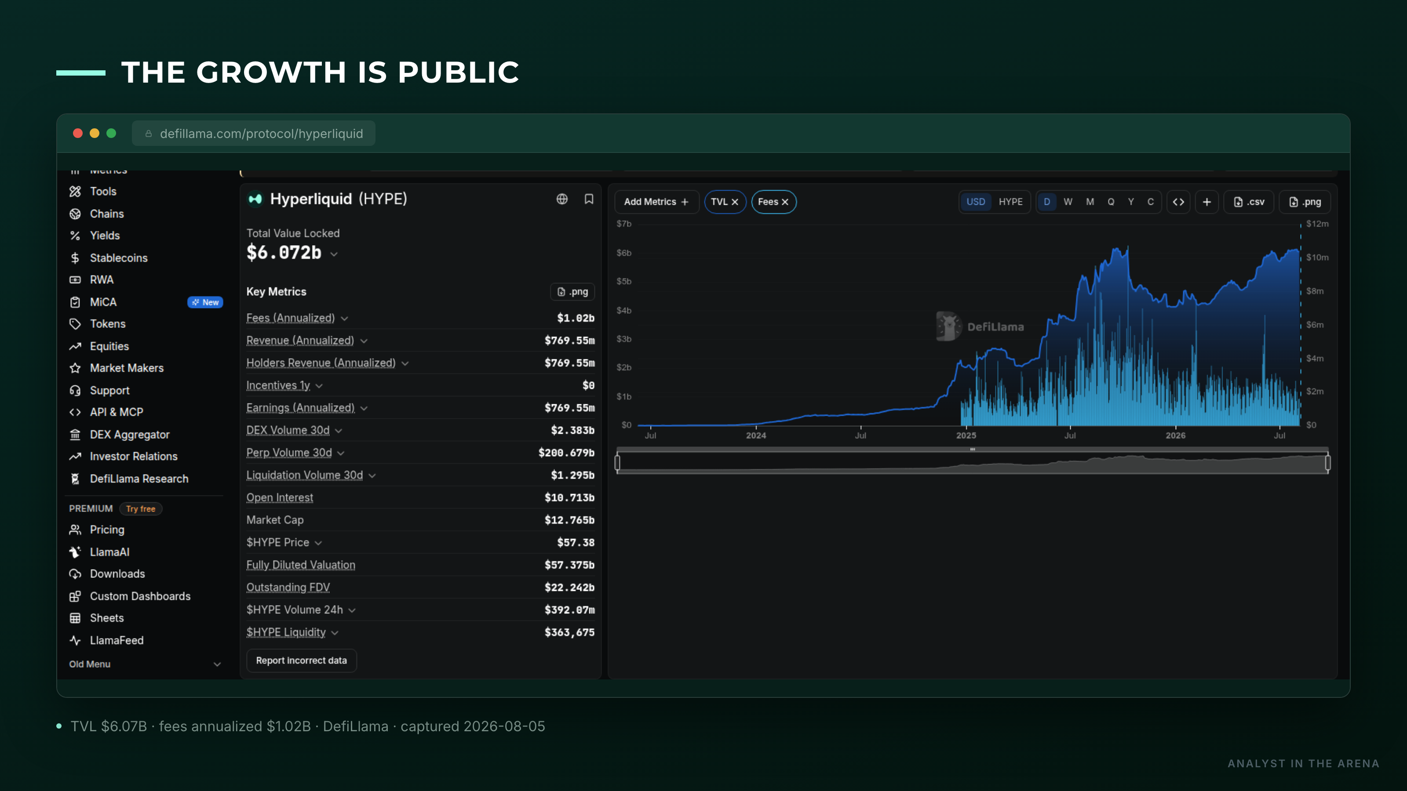Screen dimensions: 1407x791
Task: Remove the Fees metric chip
Action: coord(785,202)
